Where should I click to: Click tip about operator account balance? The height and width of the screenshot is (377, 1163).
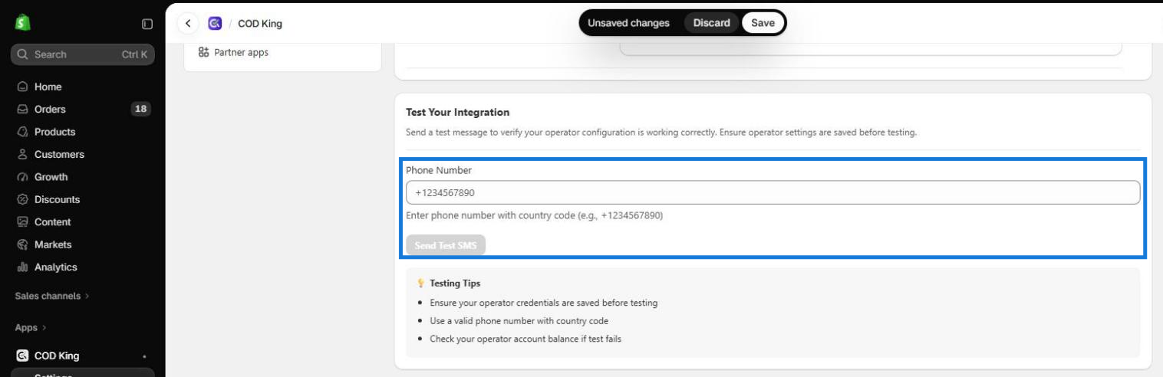525,339
